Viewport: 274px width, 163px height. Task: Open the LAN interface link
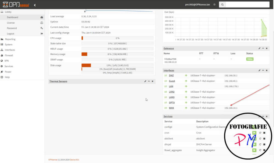click(x=171, y=86)
